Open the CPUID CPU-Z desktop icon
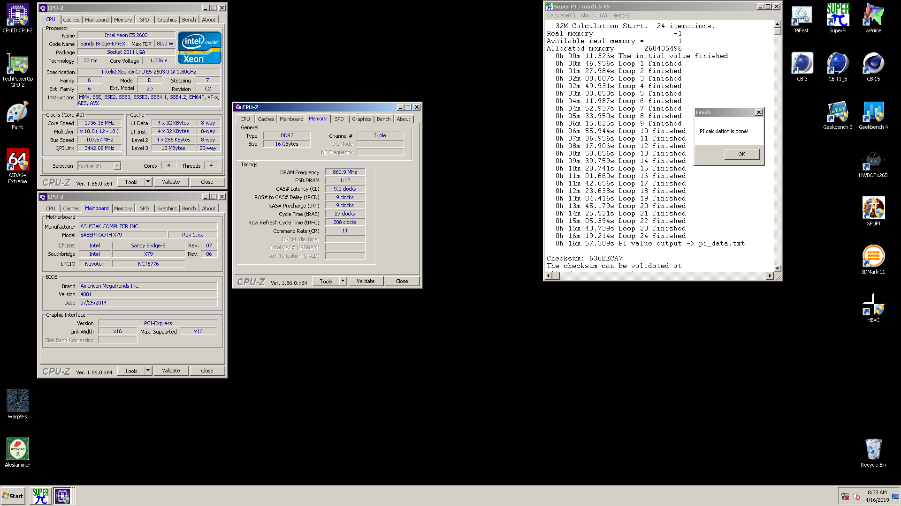 click(17, 19)
